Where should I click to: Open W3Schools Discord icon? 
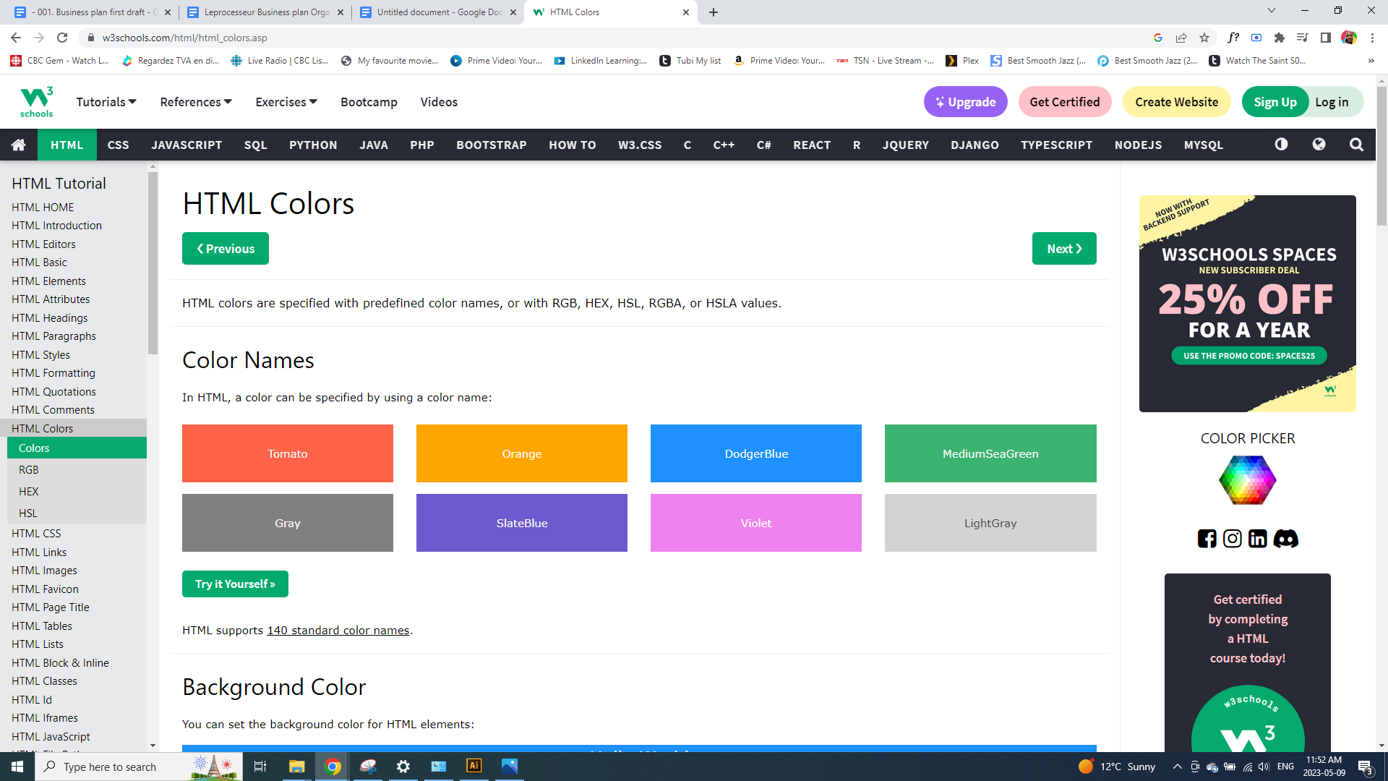tap(1285, 539)
